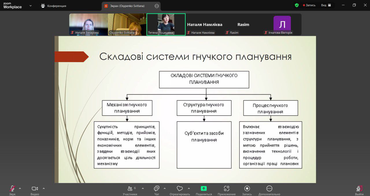Click the green Share screen (Поделиться) button
The height and width of the screenshot is (196, 370).
[204, 189]
